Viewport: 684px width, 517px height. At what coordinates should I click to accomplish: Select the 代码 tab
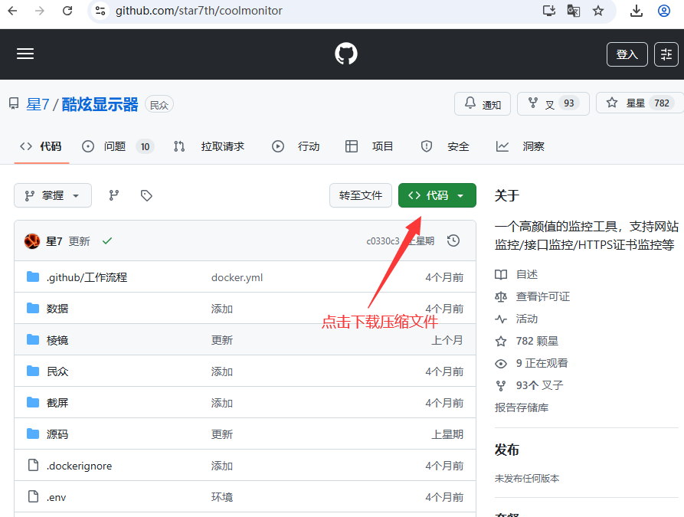point(41,146)
